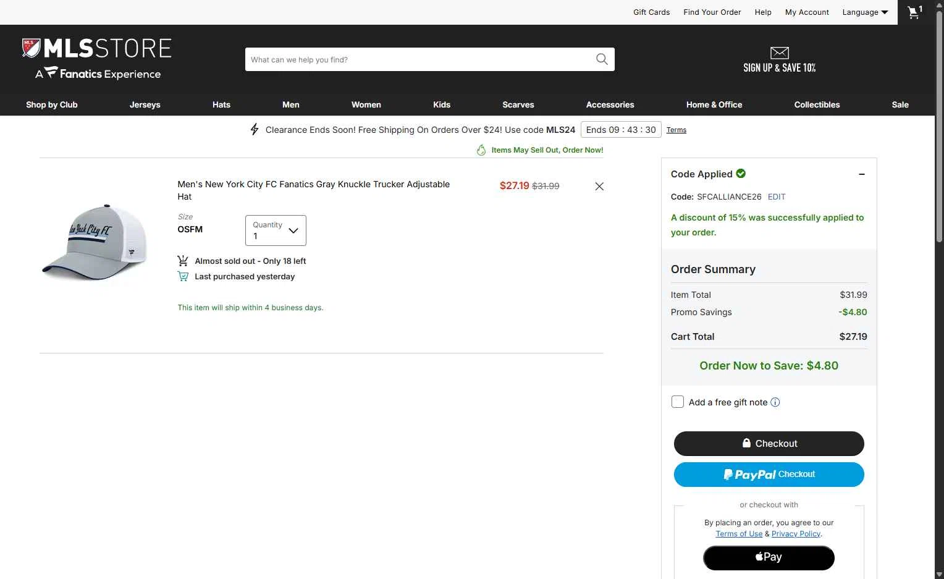Open the Collectibles menu
The image size is (944, 579).
click(817, 104)
